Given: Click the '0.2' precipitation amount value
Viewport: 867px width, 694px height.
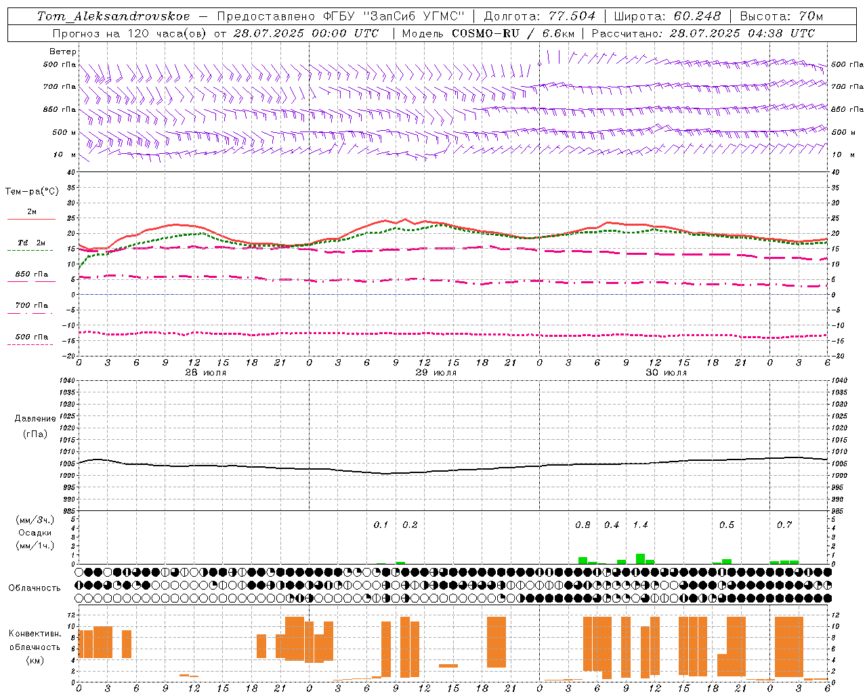Looking at the screenshot, I should [410, 525].
